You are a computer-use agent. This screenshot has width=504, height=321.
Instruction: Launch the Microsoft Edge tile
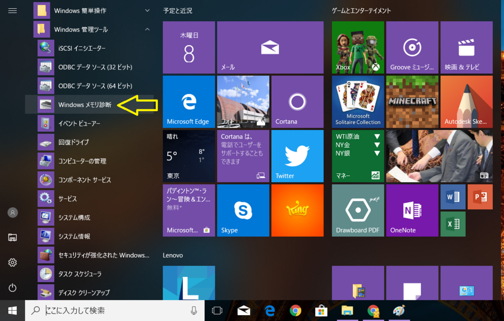pyautogui.click(x=189, y=101)
